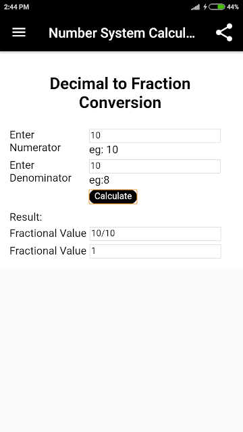Tap the second Fractional Value label

click(48, 251)
